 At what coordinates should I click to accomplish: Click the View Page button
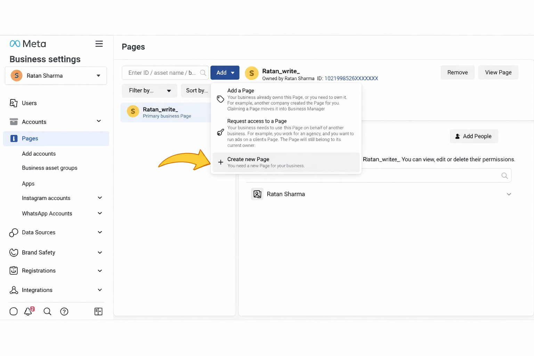[498, 72]
